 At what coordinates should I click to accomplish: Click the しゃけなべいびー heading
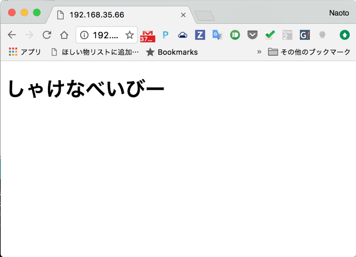point(86,88)
